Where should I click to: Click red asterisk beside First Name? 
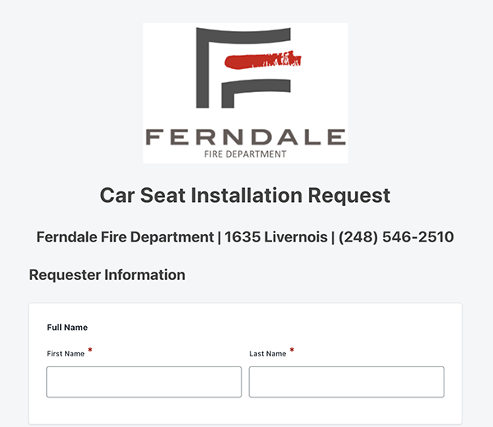click(90, 350)
